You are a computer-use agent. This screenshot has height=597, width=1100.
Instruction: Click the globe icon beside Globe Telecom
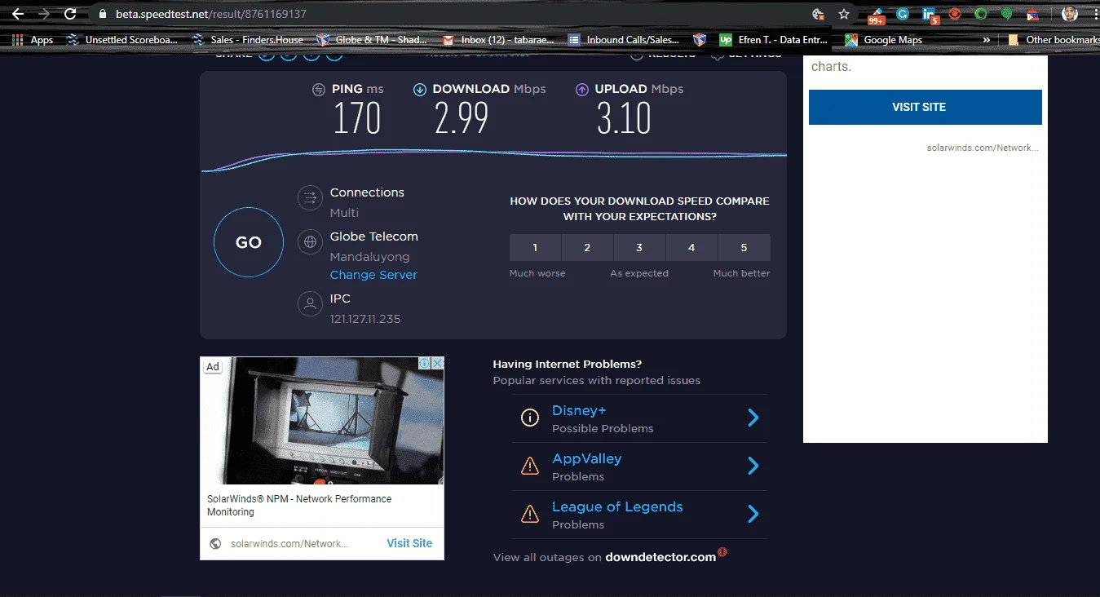[x=310, y=241]
